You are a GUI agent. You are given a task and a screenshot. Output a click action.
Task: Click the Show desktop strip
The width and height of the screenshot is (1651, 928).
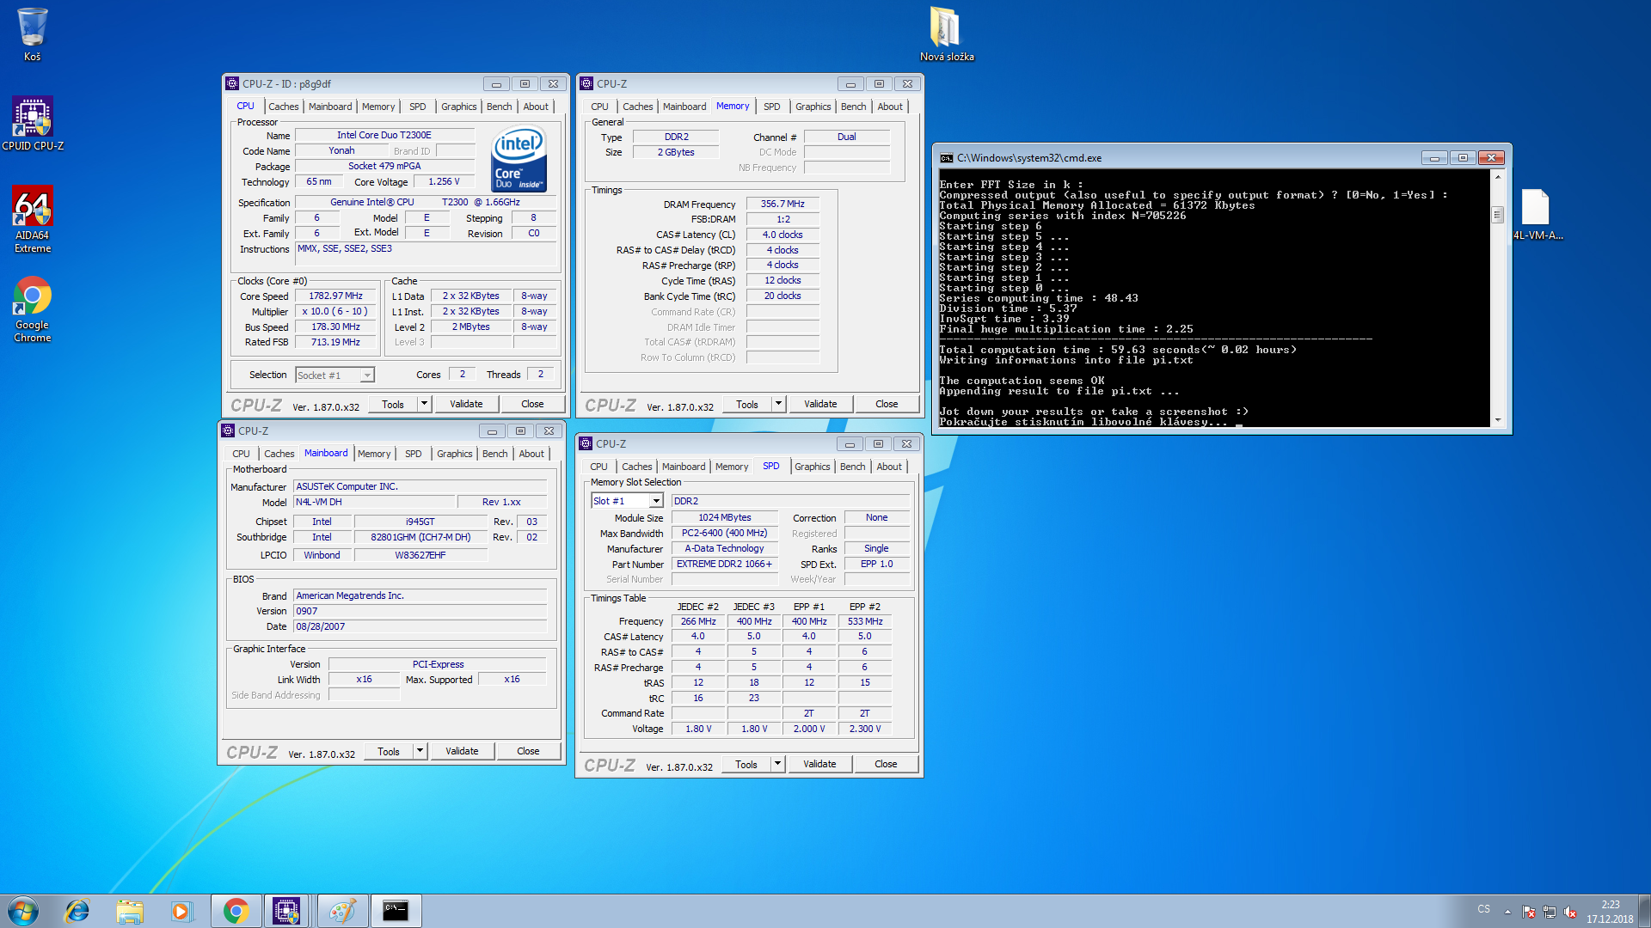[1644, 911]
